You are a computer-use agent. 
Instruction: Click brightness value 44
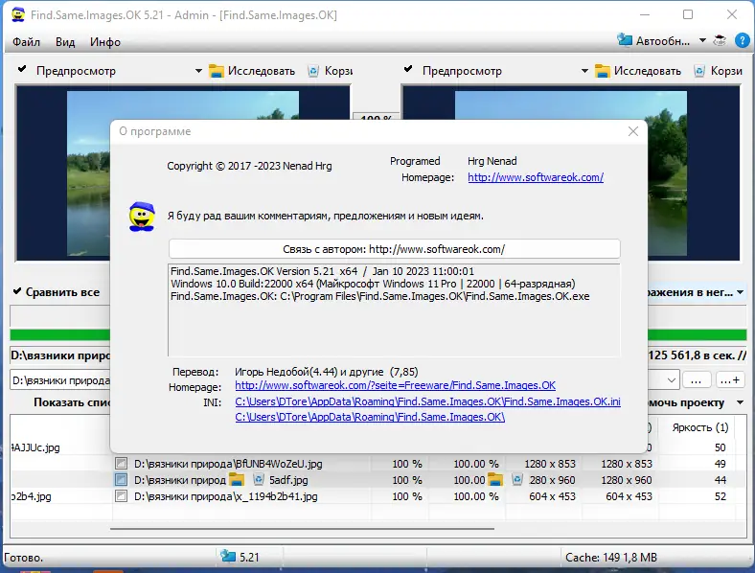point(720,480)
